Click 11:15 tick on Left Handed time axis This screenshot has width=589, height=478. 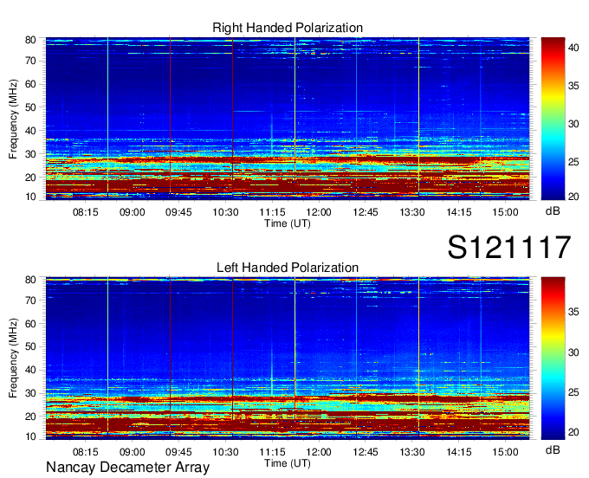272,452
